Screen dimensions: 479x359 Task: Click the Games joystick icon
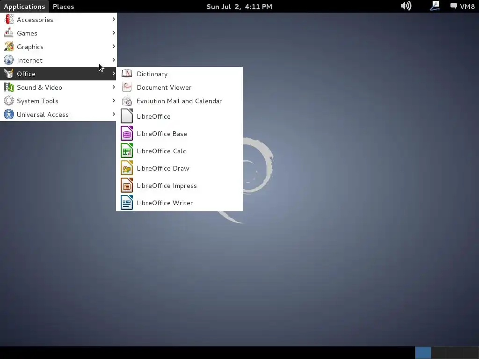pyautogui.click(x=9, y=33)
